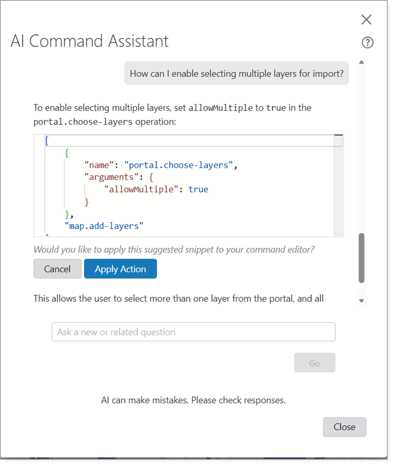Close the AI Command Assistant with X icon
Screen dimensions: 394x466
pyautogui.click(x=366, y=20)
